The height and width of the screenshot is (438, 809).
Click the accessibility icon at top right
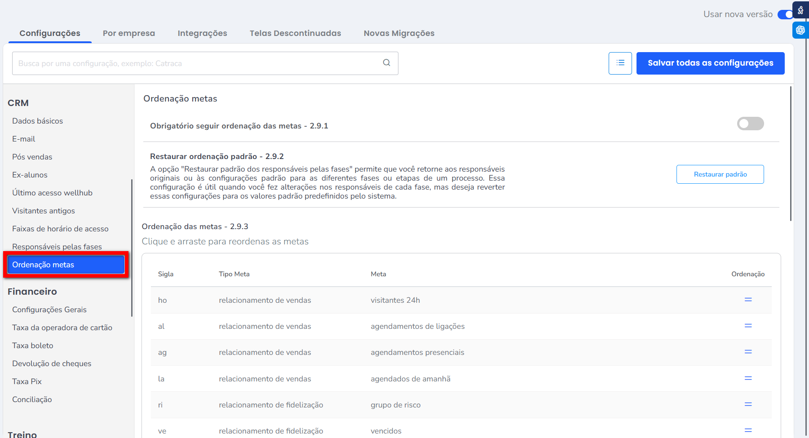[x=800, y=10]
